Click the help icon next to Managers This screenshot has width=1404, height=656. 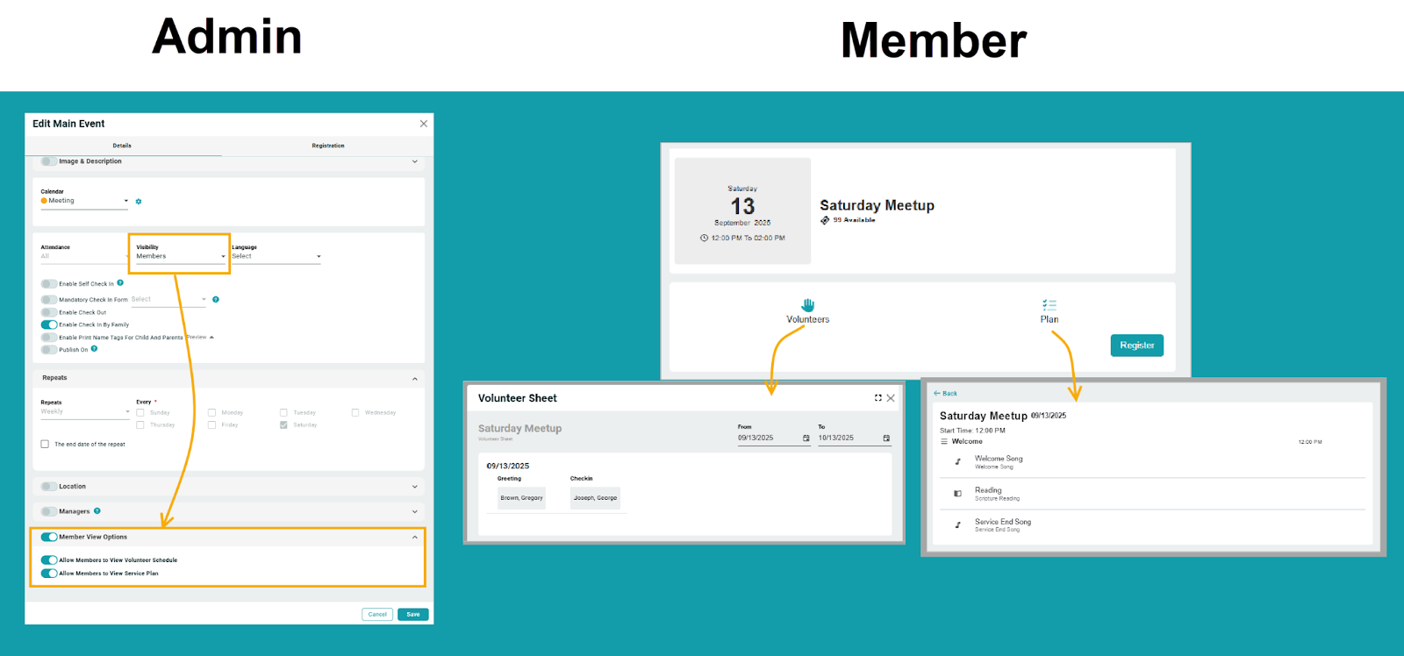97,510
